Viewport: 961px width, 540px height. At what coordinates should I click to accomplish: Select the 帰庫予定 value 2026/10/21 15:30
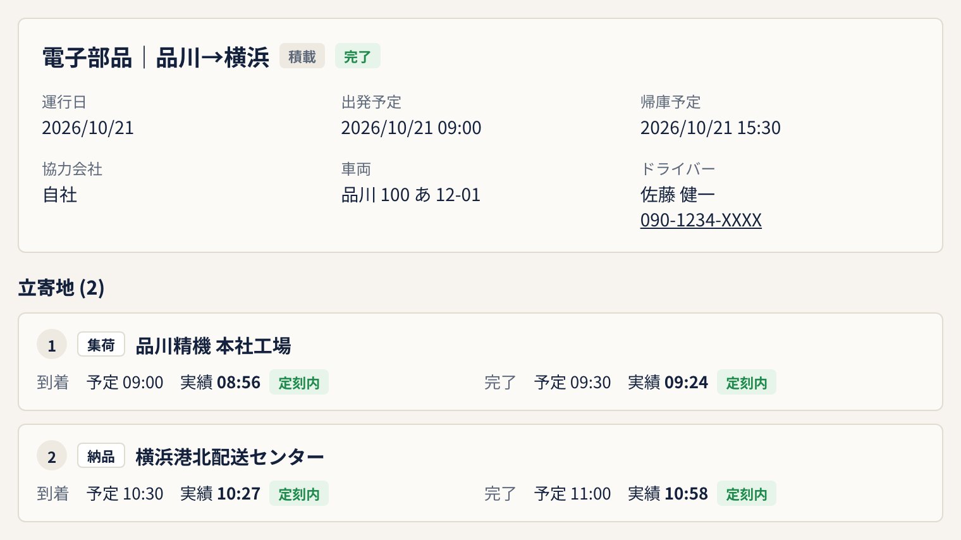click(710, 128)
